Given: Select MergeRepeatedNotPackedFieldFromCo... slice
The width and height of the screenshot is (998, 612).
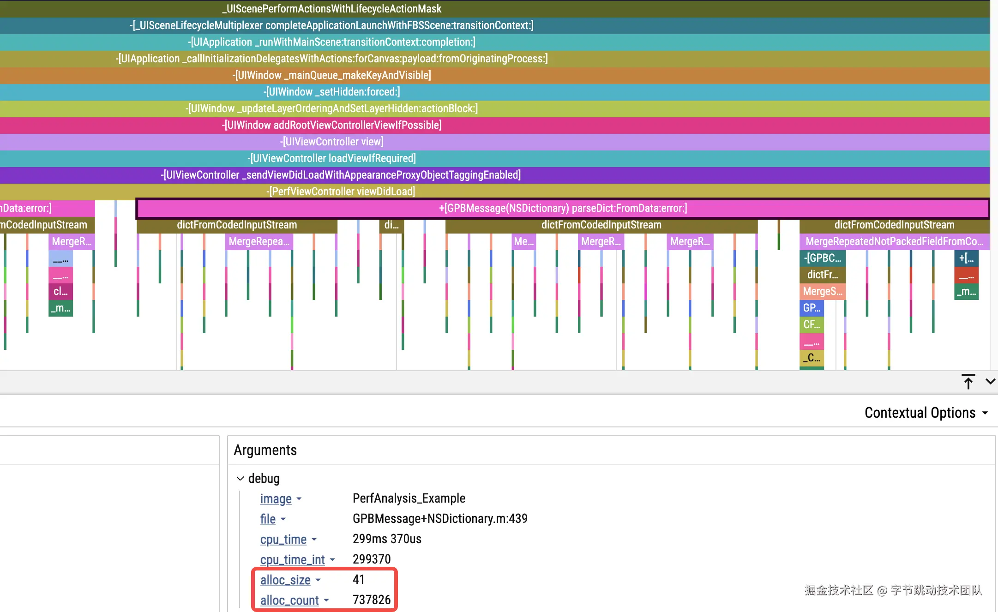Looking at the screenshot, I should point(894,241).
